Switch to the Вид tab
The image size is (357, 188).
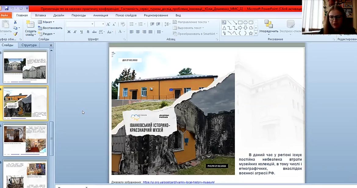(178, 15)
